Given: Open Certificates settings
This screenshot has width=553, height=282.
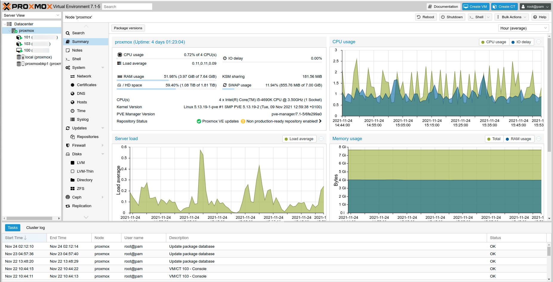Looking at the screenshot, I should tap(86, 85).
